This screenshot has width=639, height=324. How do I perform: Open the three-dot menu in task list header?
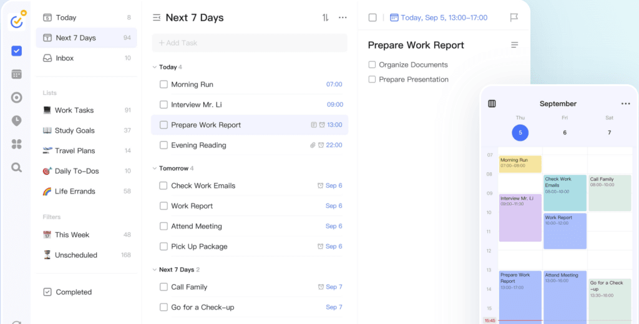tap(343, 17)
